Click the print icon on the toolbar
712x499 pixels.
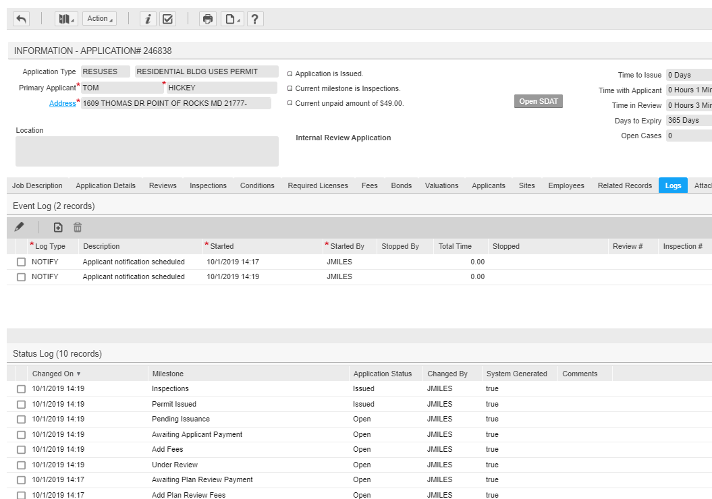(207, 19)
